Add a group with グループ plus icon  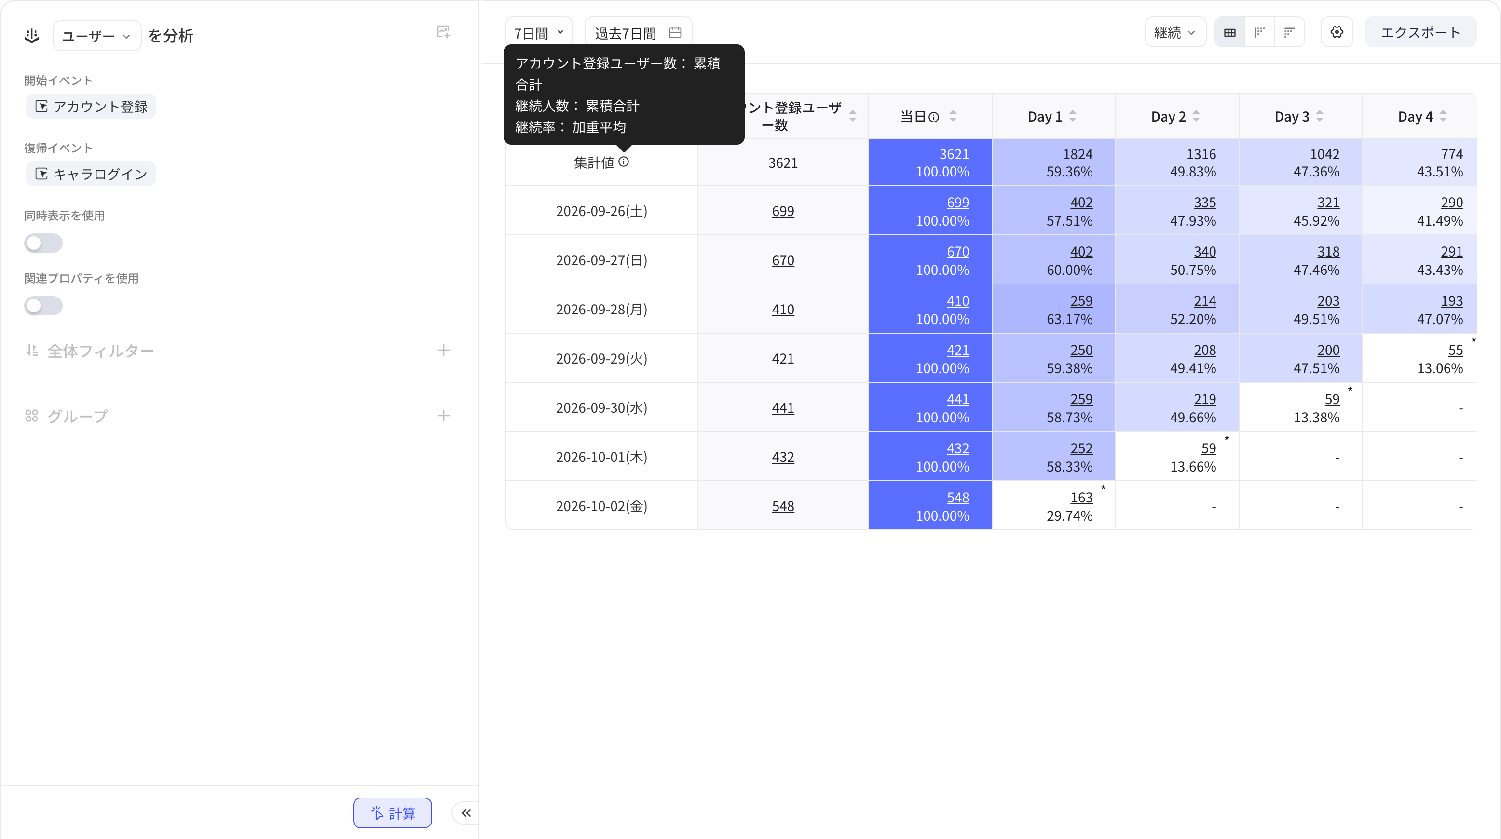(443, 416)
